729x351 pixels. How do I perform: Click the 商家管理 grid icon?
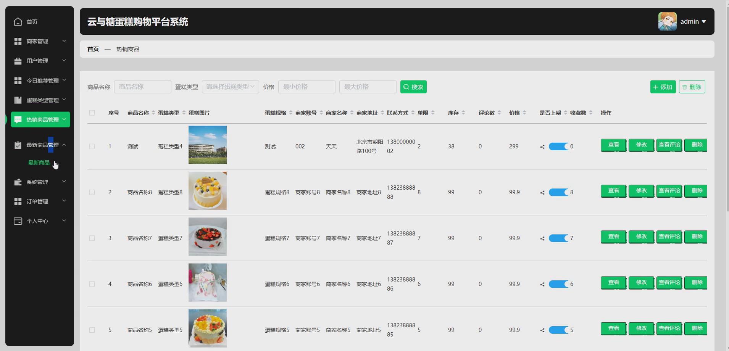click(x=18, y=41)
